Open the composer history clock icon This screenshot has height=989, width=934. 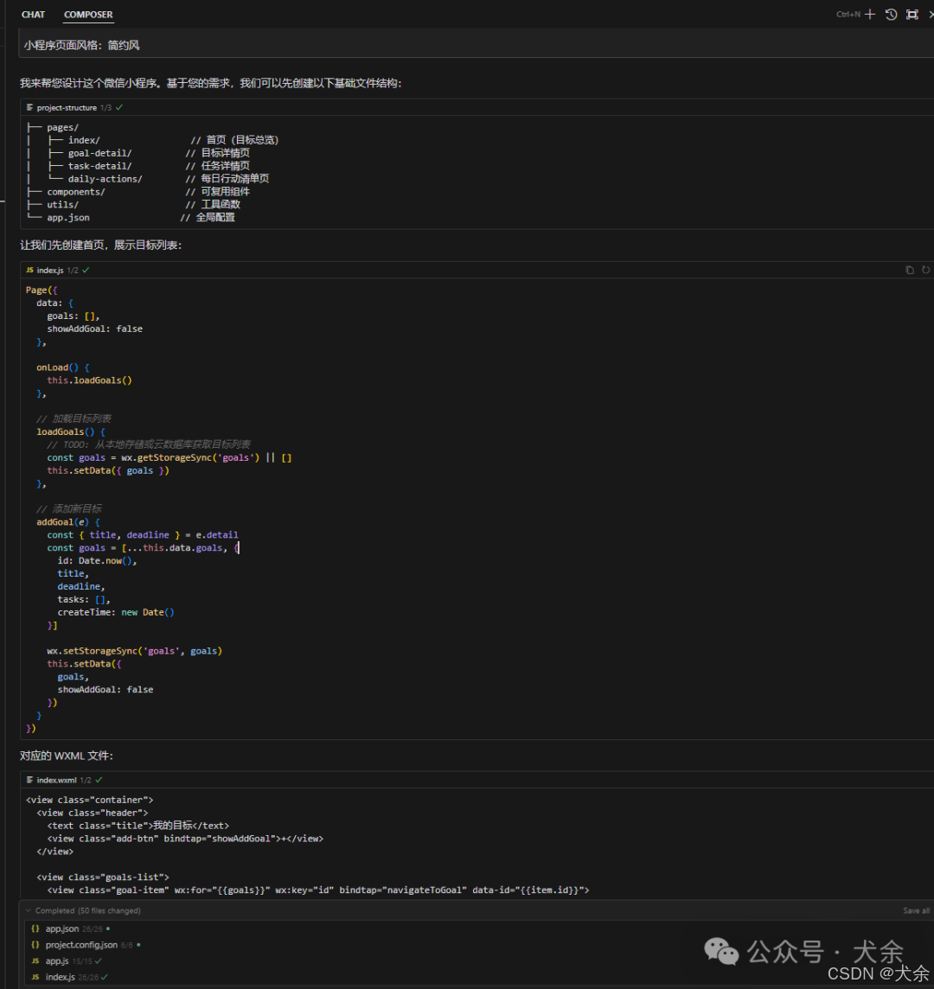[891, 14]
